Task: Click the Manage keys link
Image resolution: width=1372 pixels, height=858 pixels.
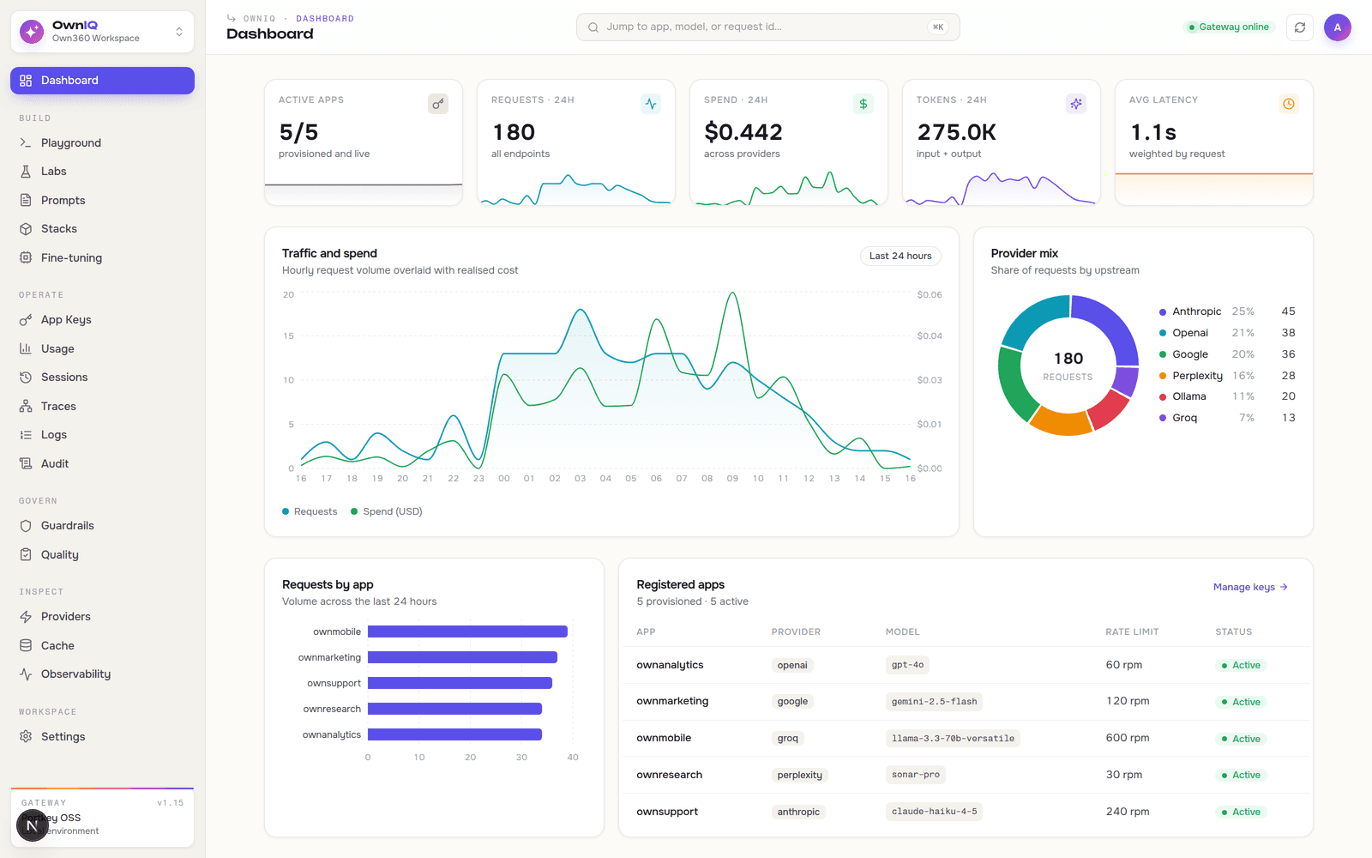Action: point(1250,587)
